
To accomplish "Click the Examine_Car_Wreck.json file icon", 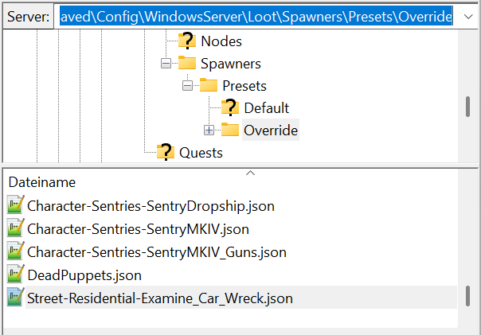I will click(x=15, y=298).
